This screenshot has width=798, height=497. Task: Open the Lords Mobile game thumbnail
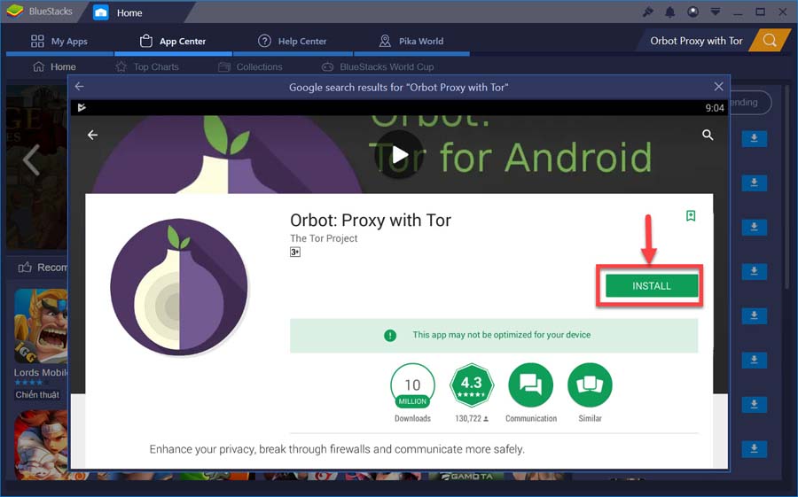click(41, 326)
